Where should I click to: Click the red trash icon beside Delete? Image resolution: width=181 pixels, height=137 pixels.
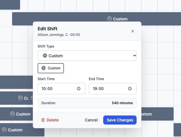click(x=43, y=120)
